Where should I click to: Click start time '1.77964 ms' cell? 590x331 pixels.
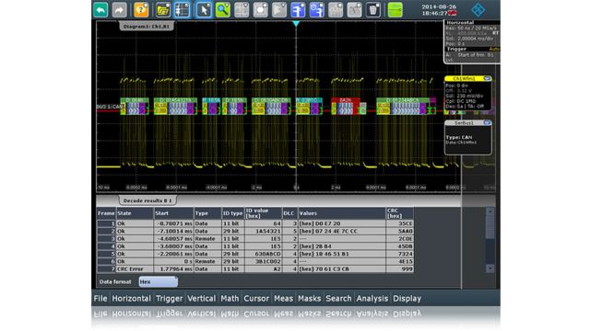point(173,269)
